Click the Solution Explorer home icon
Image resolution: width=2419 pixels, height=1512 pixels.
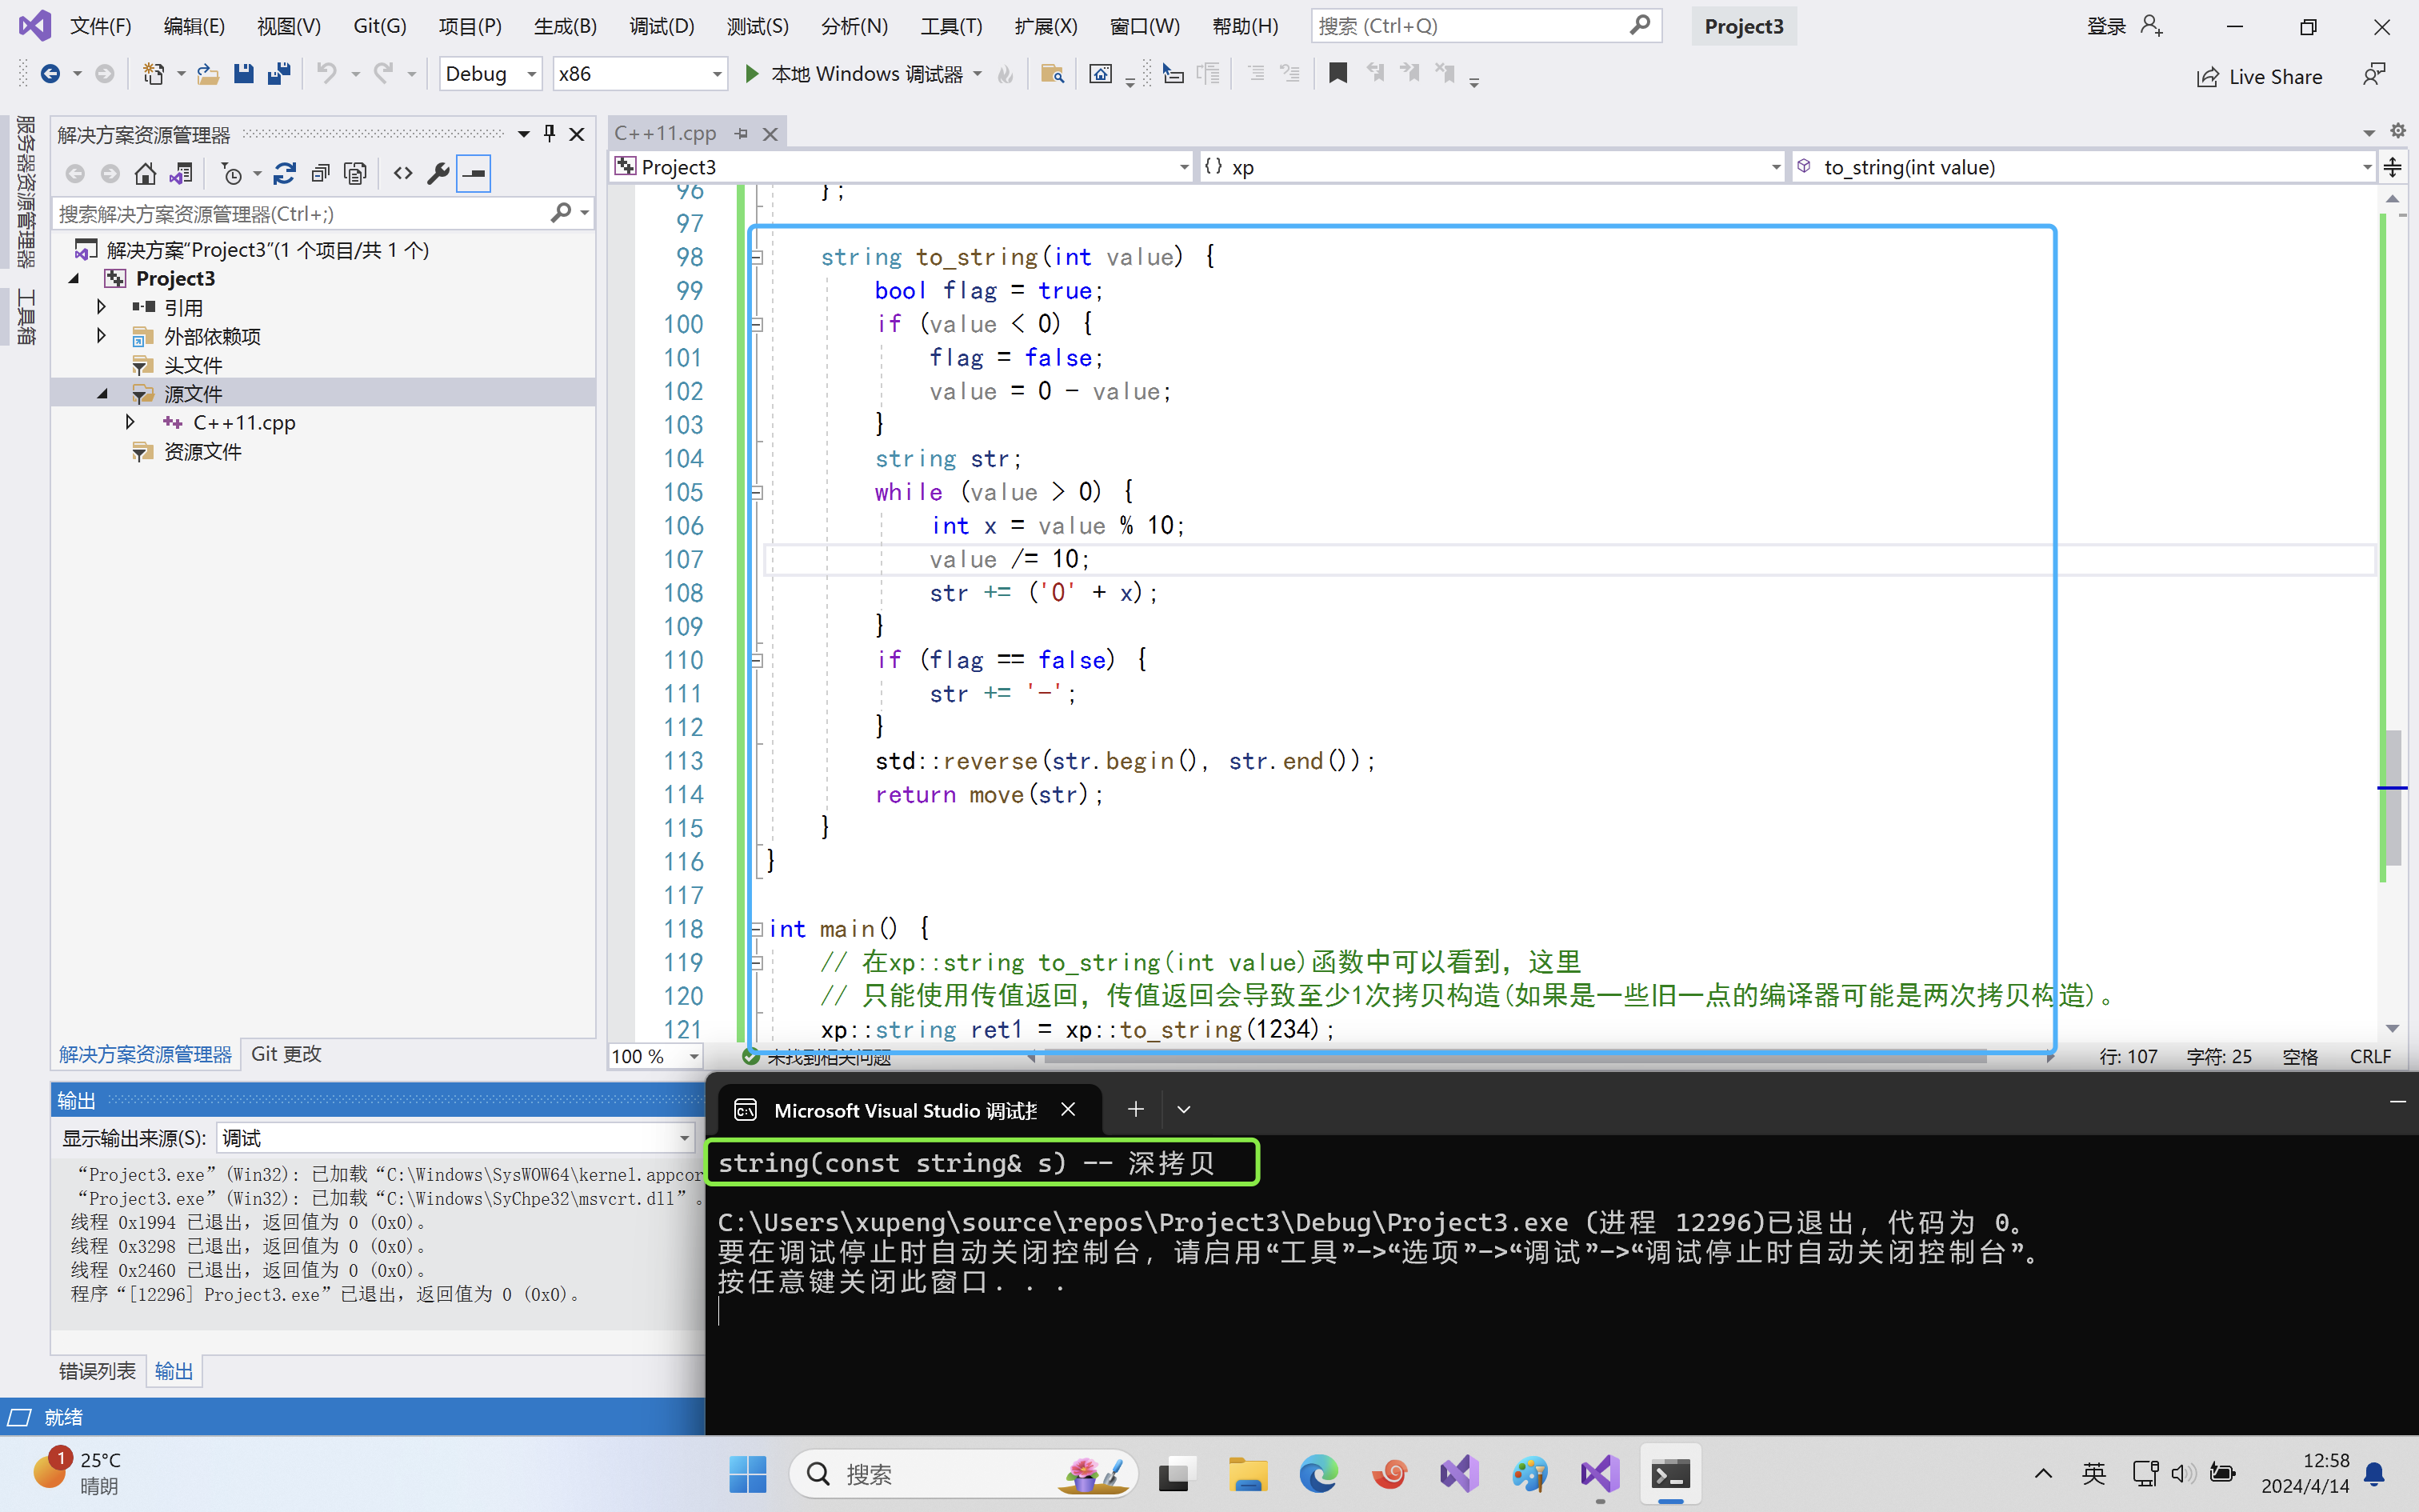coord(145,174)
